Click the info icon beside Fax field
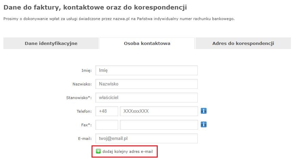 click(x=204, y=125)
